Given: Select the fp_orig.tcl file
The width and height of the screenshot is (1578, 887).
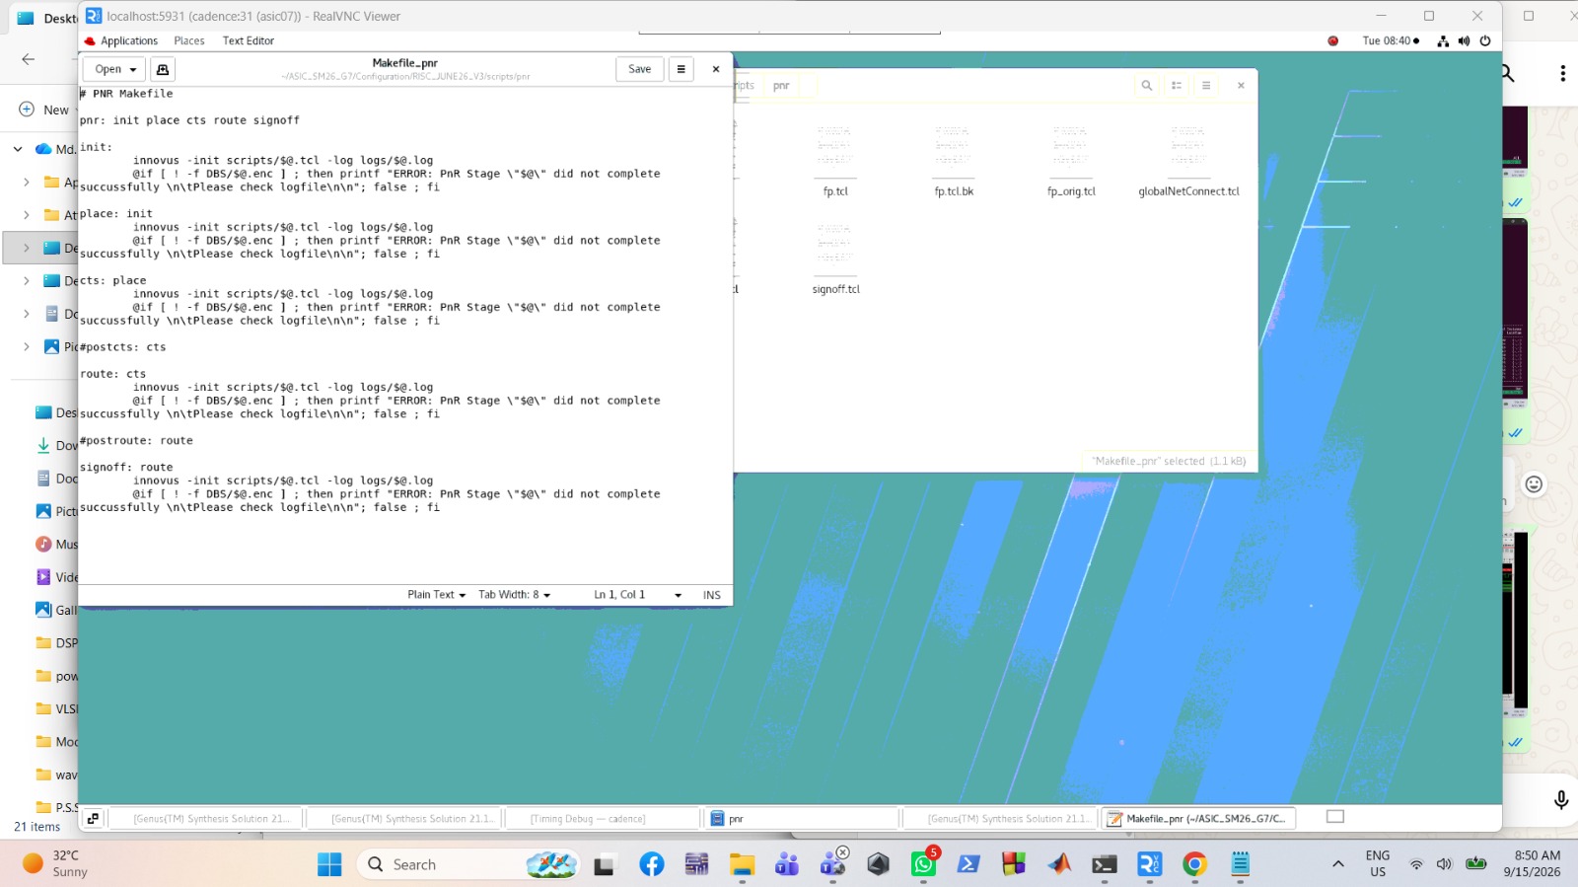Looking at the screenshot, I should pyautogui.click(x=1071, y=159).
